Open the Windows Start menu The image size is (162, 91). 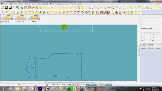coord(3,89)
